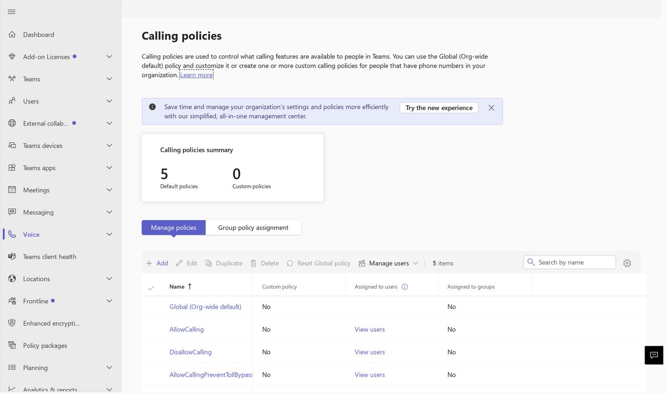Click Delete in the policy toolbar
This screenshot has width=667, height=394.
265,263
